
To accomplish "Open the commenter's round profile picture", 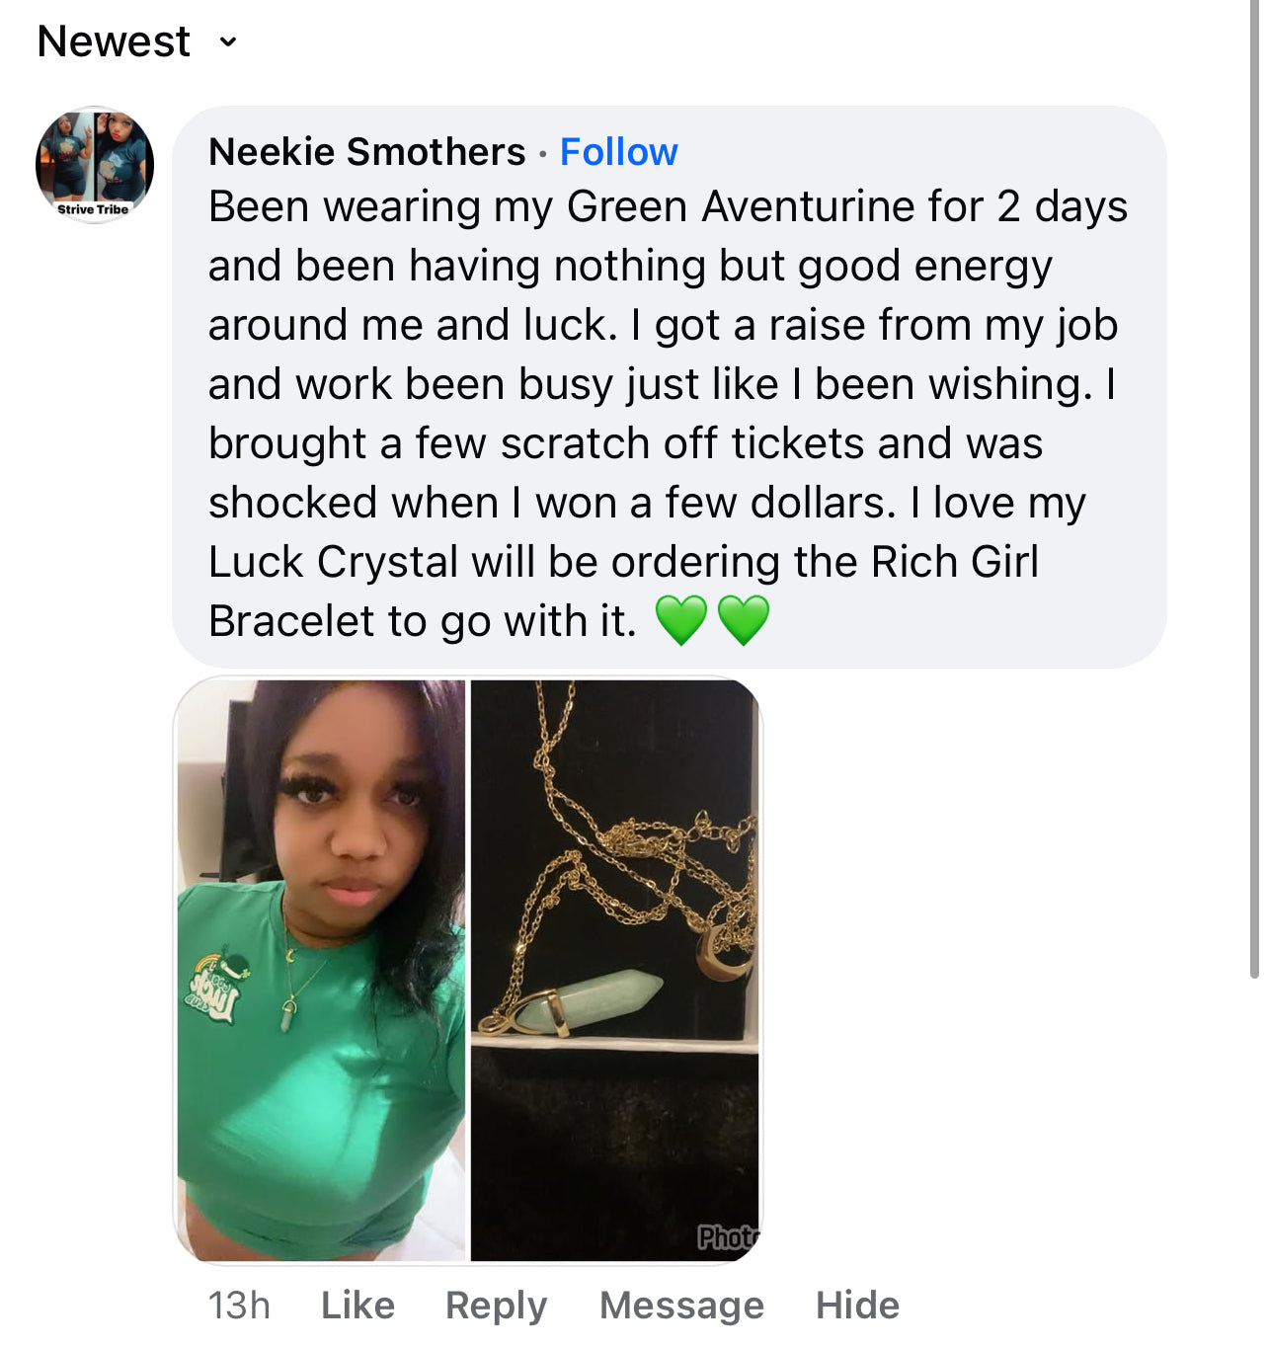I will pyautogui.click(x=95, y=164).
